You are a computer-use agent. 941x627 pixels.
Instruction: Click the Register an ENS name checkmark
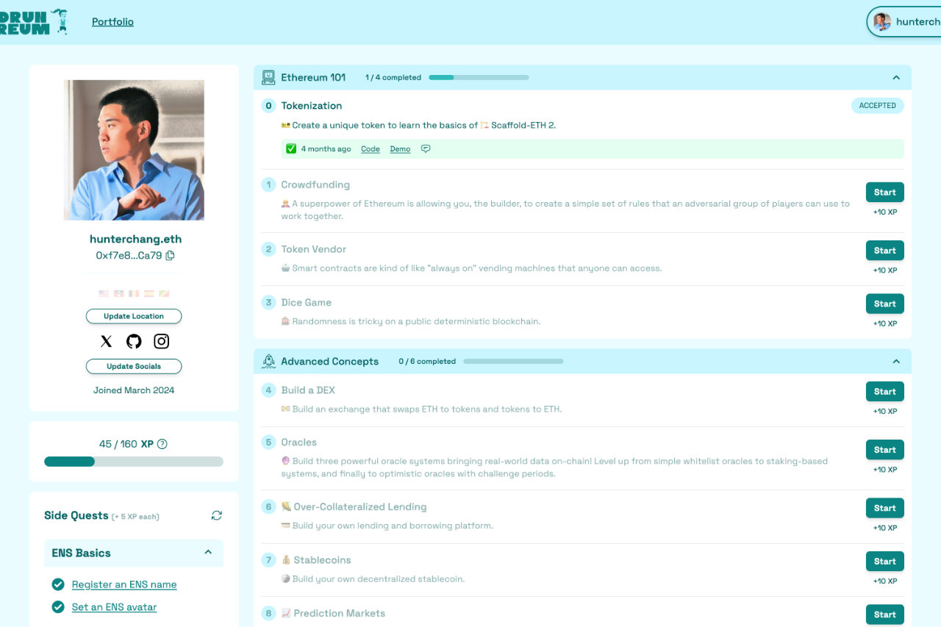(58, 584)
